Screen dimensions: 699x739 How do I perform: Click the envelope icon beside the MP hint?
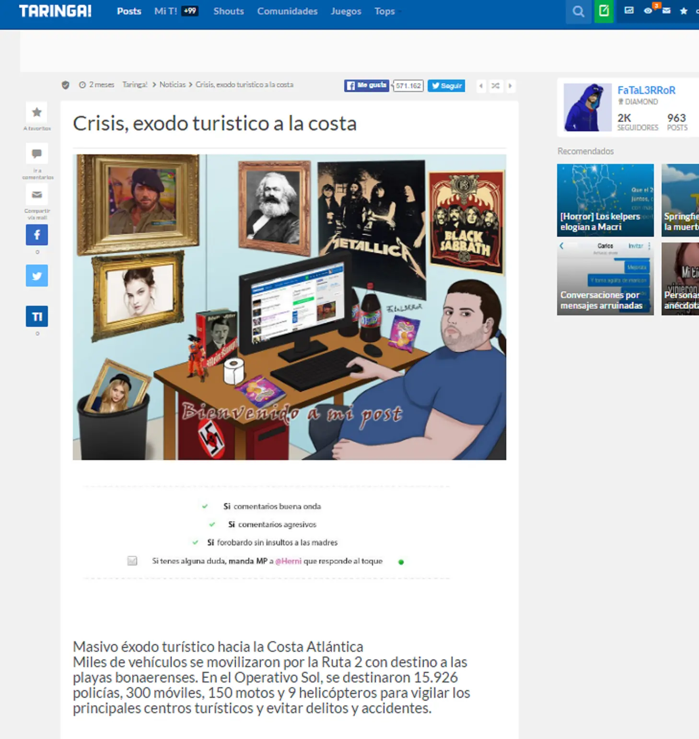pos(132,561)
